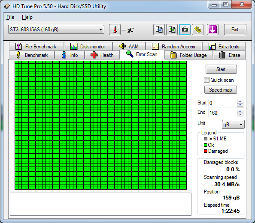Click the copy screenshot to clipboard icon
The height and width of the screenshot is (223, 255).
point(172,30)
